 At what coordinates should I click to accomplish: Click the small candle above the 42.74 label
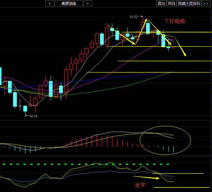[x=25, y=109]
